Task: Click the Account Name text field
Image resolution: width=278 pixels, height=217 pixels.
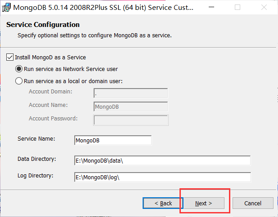Action: click(x=130, y=106)
